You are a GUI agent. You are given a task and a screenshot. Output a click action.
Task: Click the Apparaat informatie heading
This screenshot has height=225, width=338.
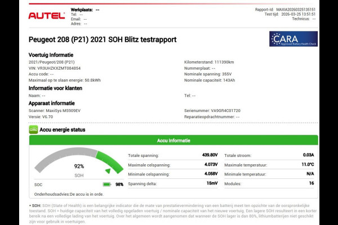pos(52,103)
